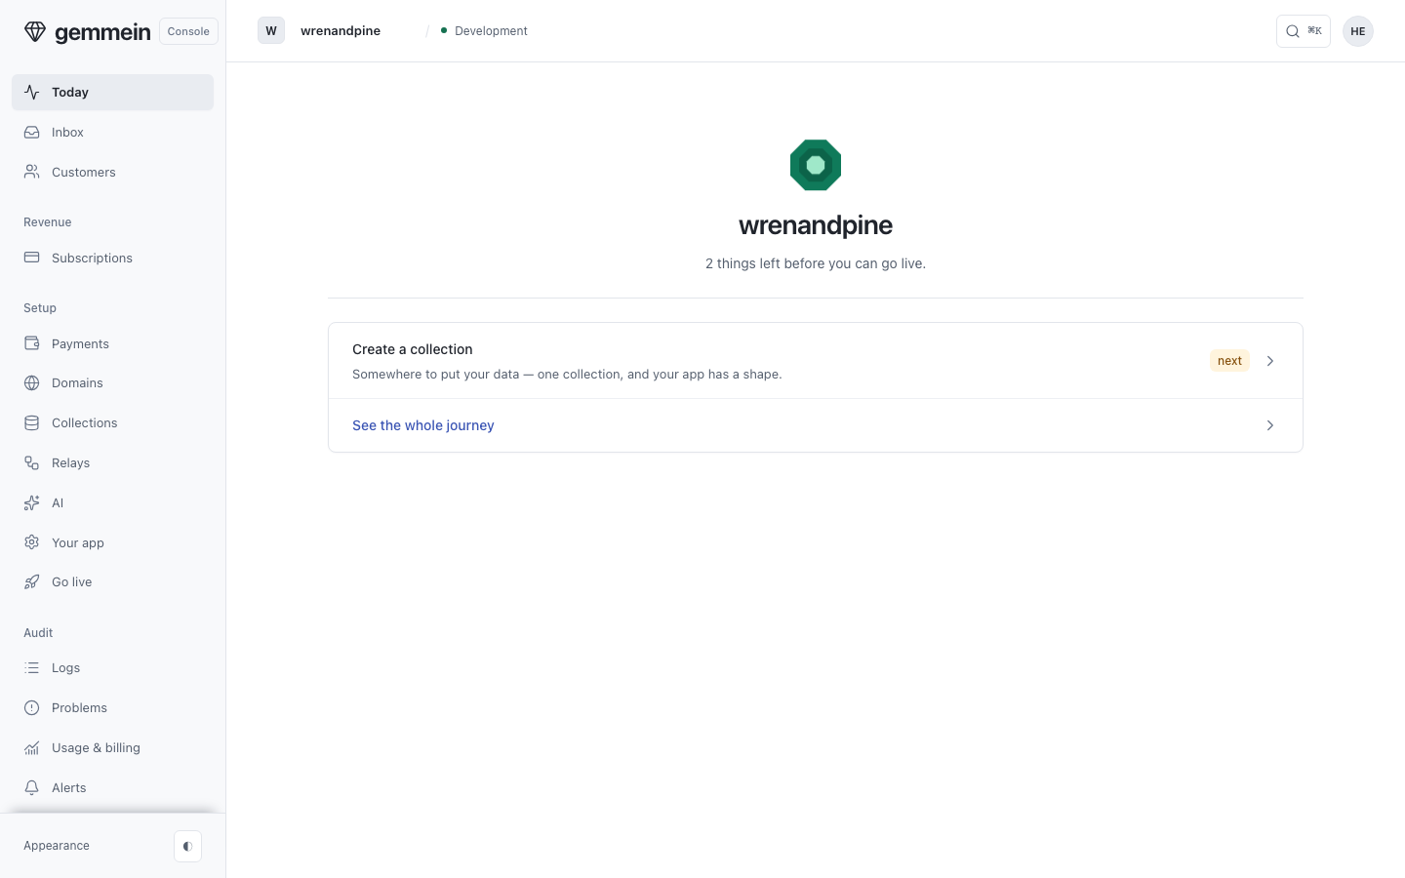Click the Inbox tray icon
The height and width of the screenshot is (878, 1405).
(x=32, y=132)
